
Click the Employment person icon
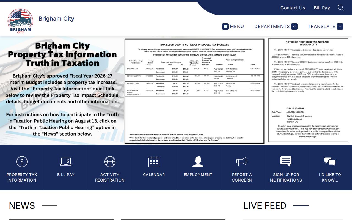coord(198,162)
